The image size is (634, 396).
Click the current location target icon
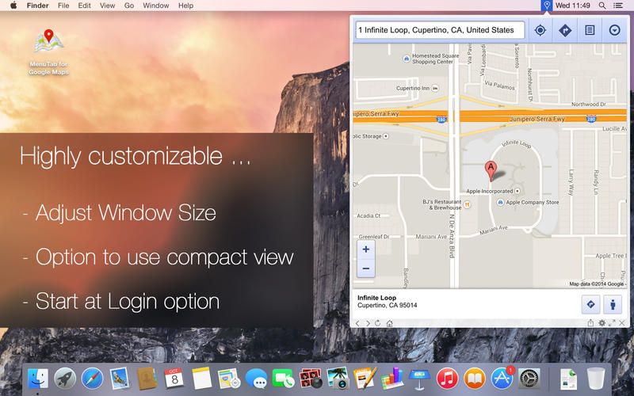(x=540, y=30)
